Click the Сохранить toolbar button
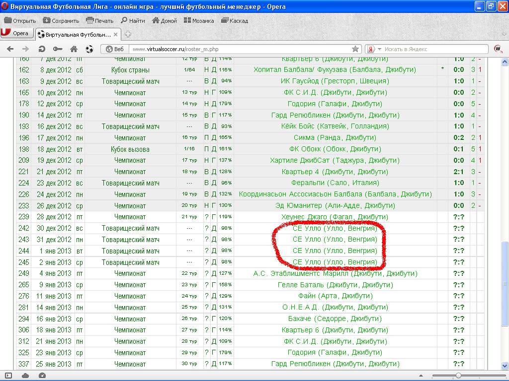This screenshot has width=509, height=381. click(x=61, y=21)
